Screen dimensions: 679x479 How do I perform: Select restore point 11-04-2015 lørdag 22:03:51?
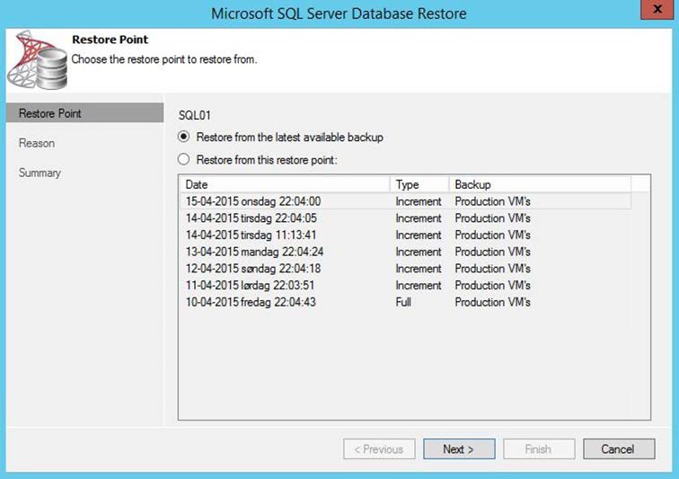tap(250, 286)
